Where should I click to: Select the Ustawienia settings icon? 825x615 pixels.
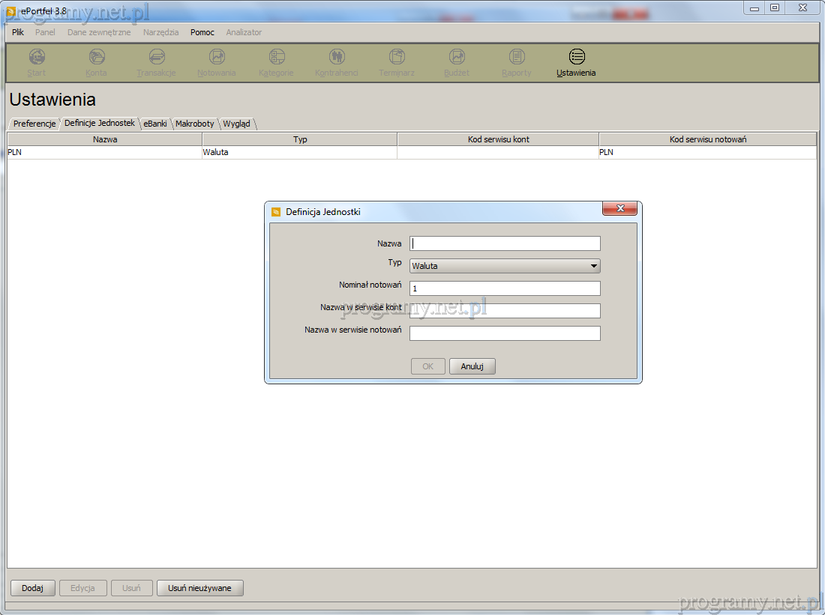coord(577,57)
